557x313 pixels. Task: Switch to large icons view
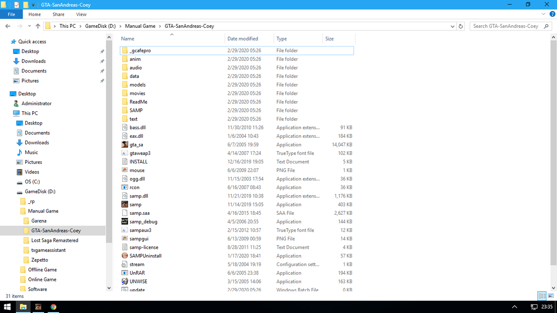pos(550,296)
